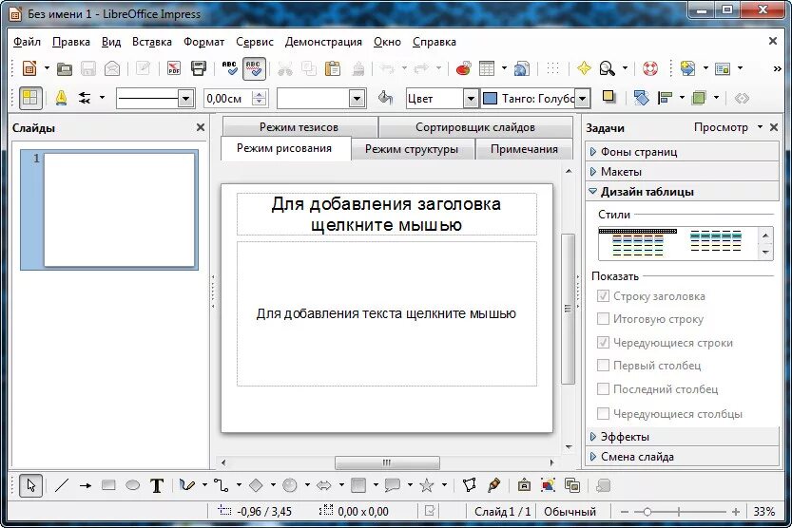Run spelling check ABC icon
The height and width of the screenshot is (528, 792).
(x=230, y=68)
